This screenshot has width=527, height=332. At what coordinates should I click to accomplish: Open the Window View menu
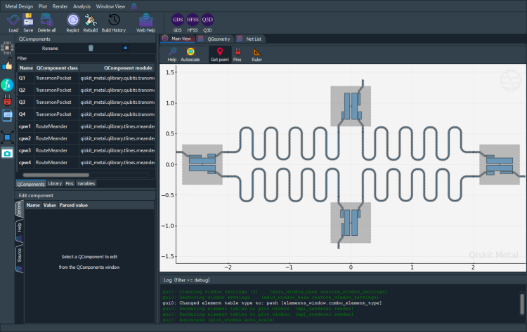[110, 6]
